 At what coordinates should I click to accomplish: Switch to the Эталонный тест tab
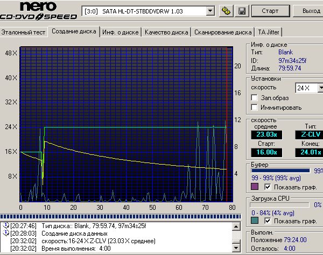[23, 32]
